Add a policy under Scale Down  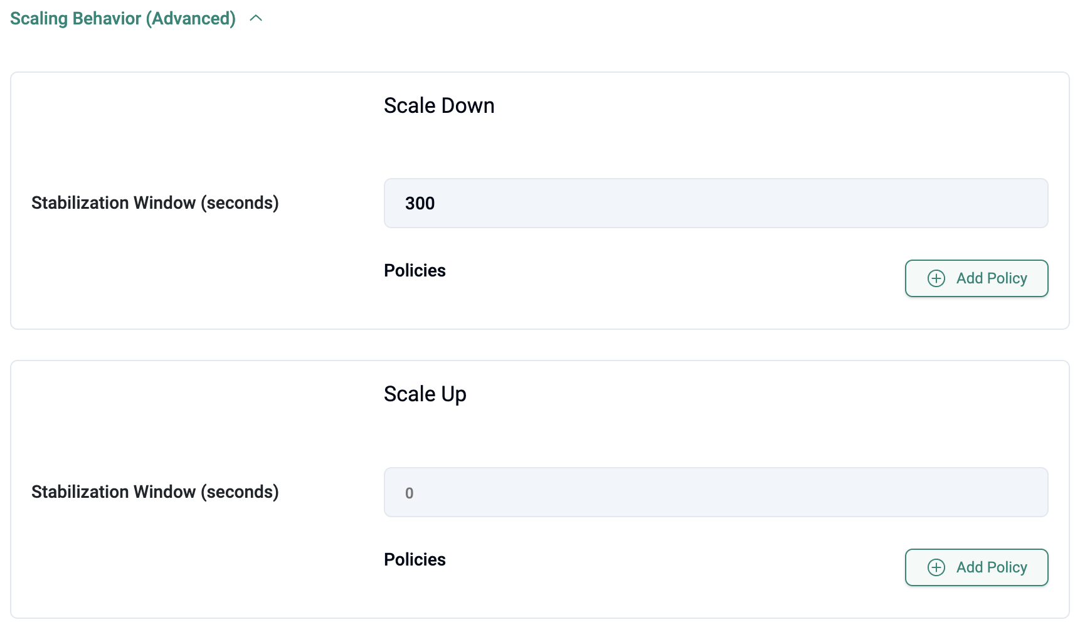pyautogui.click(x=976, y=278)
